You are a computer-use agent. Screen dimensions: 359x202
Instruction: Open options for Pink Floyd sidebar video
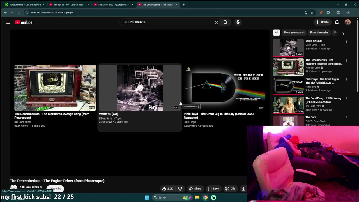click(346, 80)
